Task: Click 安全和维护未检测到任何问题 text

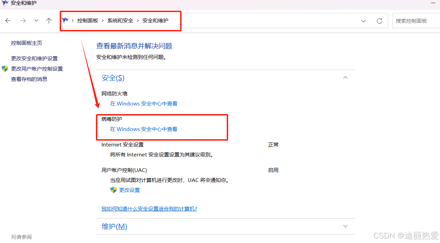Action: [x=131, y=57]
